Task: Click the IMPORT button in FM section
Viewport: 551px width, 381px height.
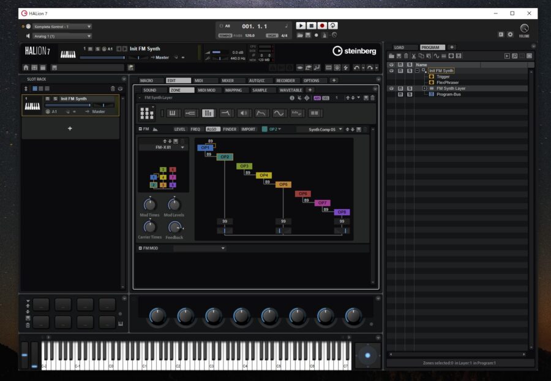Action: (248, 129)
